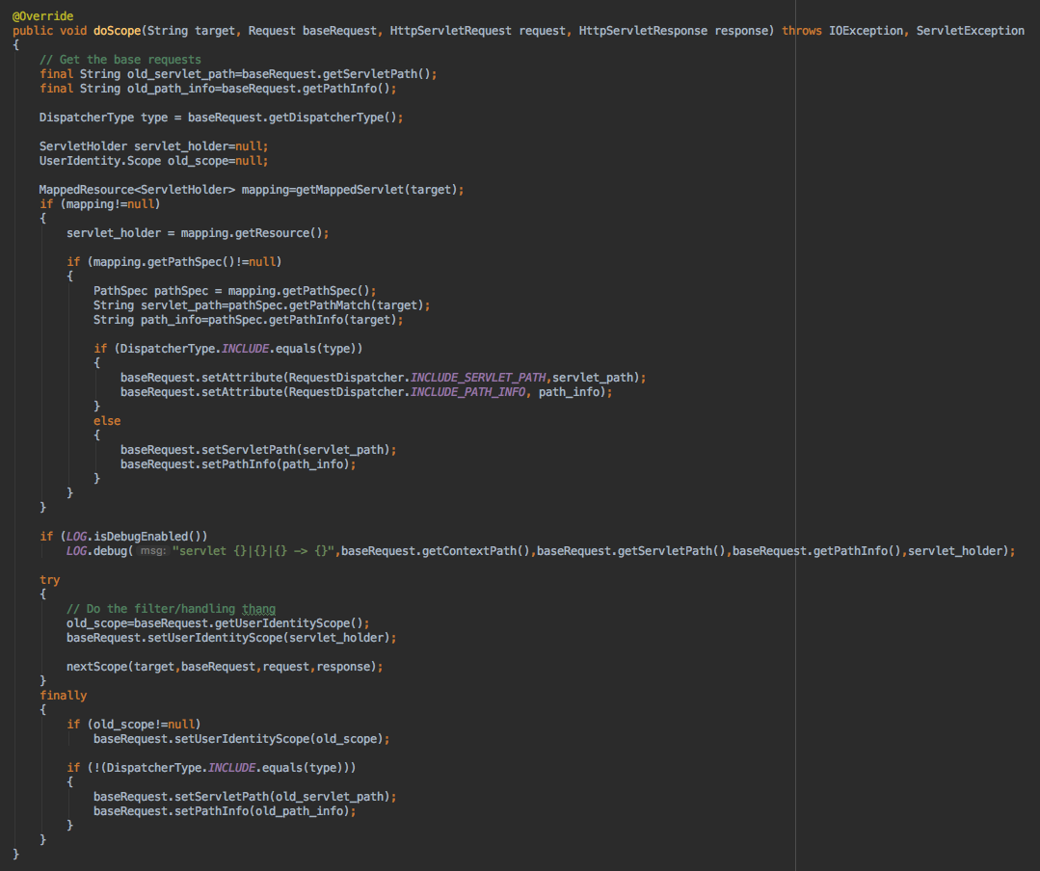Place cursor on doScope method name
The width and height of the screenshot is (1040, 871).
tap(118, 31)
